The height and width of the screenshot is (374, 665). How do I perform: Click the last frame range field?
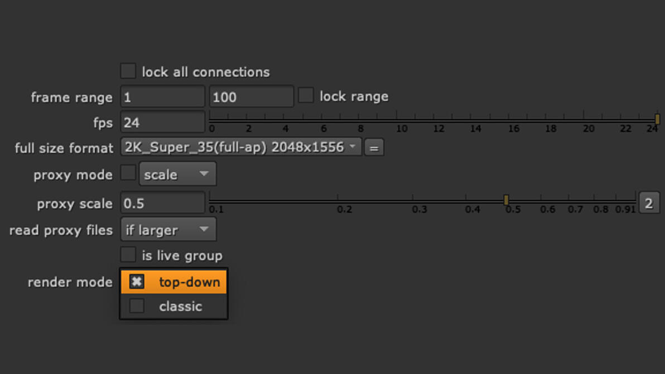[x=251, y=97]
